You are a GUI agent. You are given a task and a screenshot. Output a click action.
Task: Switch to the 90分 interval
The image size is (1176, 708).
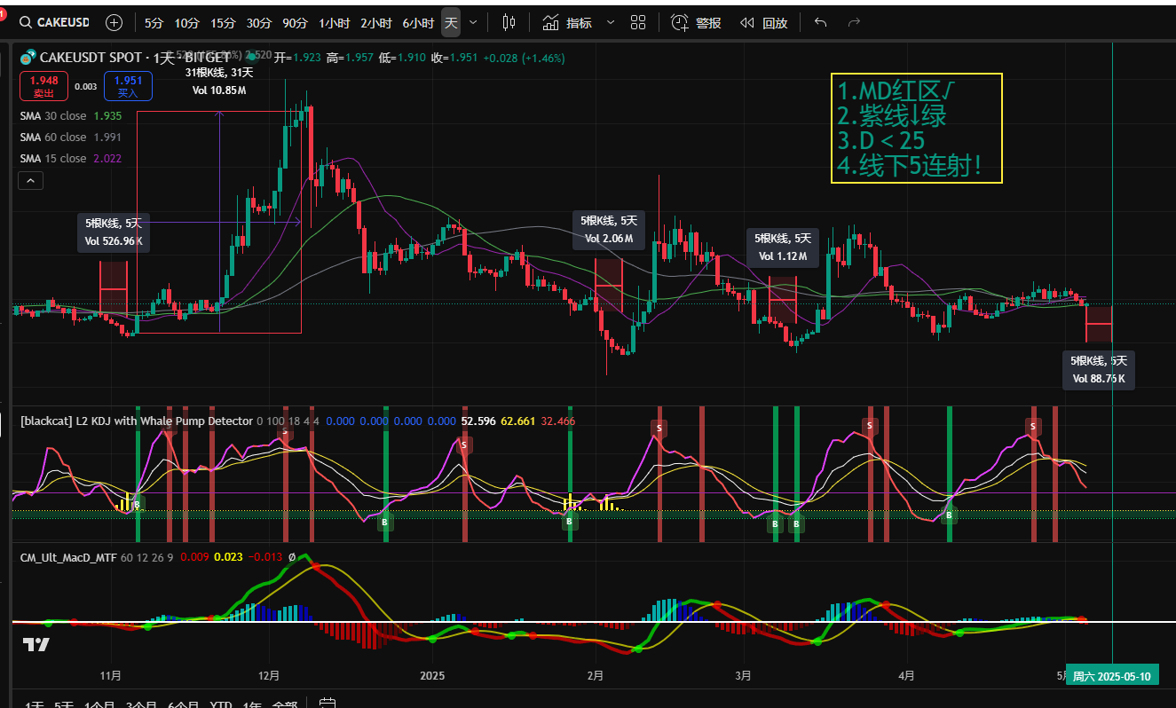(295, 22)
